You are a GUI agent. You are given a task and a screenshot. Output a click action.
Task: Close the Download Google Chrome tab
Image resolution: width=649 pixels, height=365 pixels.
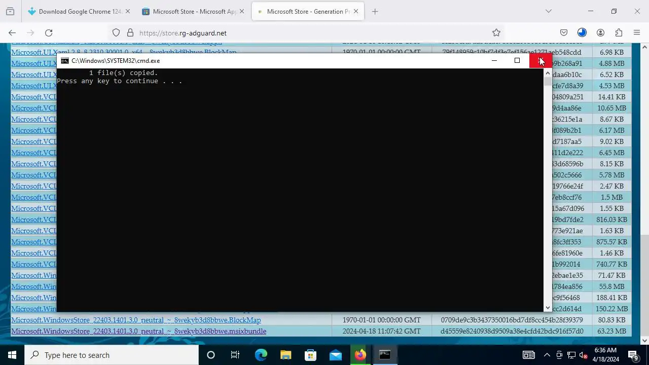coord(128,11)
